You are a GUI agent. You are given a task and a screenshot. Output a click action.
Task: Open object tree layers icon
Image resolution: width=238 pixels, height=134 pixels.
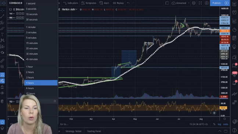(x=2, y=128)
